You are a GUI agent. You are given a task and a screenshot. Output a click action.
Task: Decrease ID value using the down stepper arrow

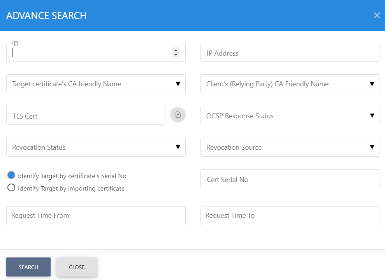click(176, 55)
